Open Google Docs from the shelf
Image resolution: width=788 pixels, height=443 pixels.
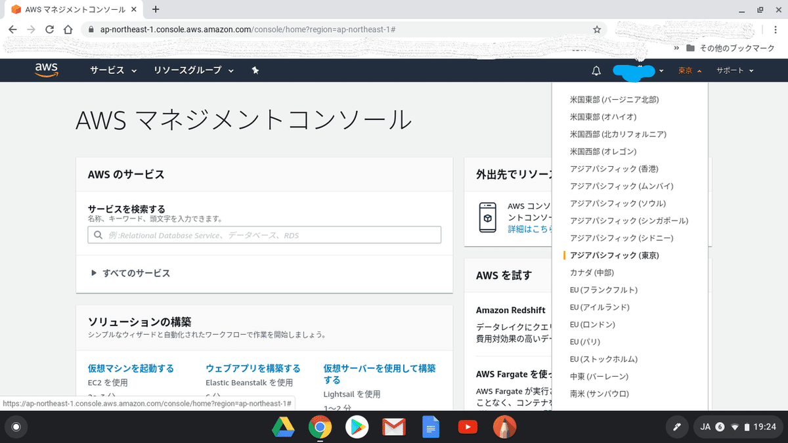(x=430, y=427)
